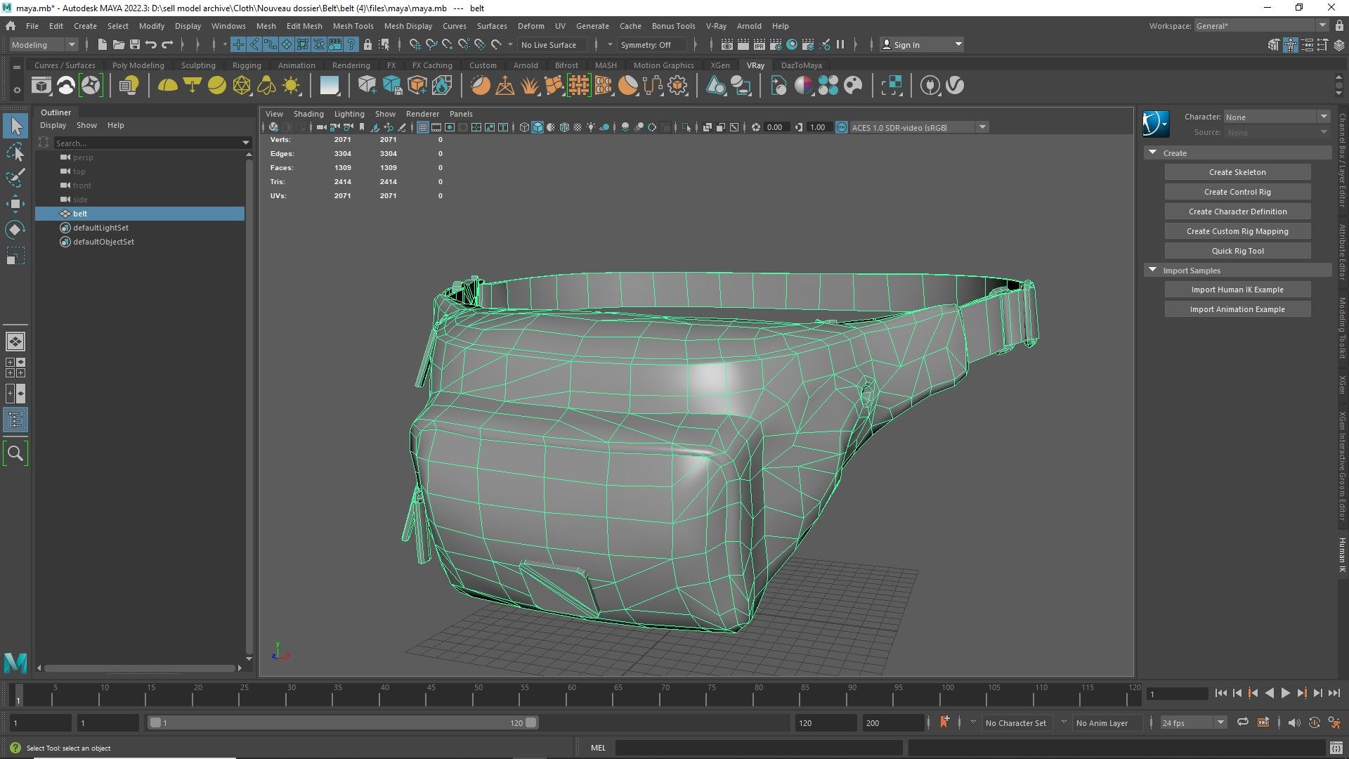The image size is (1349, 759).
Task: Select the V-Ray sun light shelf icon
Action: pos(291,86)
